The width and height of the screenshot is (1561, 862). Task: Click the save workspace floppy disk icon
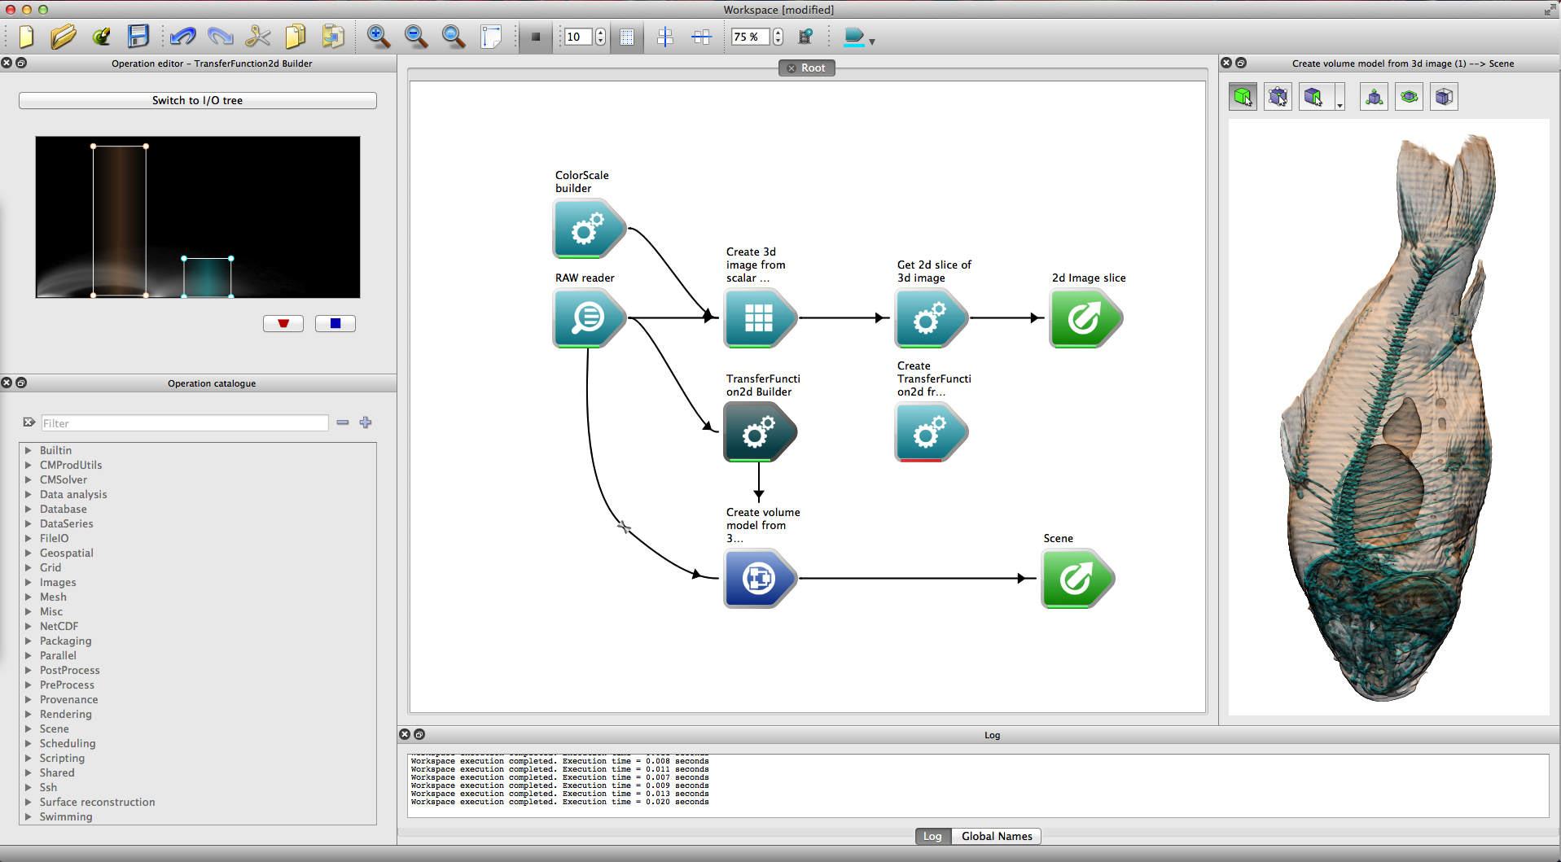[x=138, y=37]
